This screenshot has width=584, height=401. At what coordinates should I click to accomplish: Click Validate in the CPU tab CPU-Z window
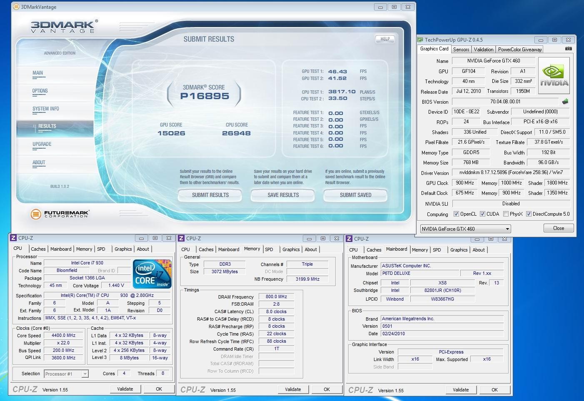coord(125,389)
